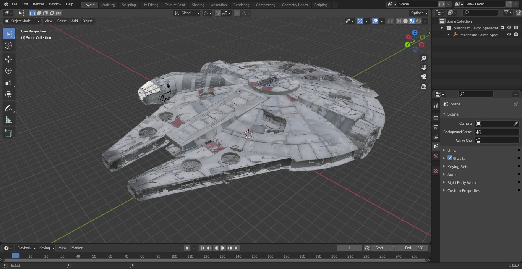Screen dimensions: 522x269
Task: Click the camera eyedropper icon
Action: point(516,124)
